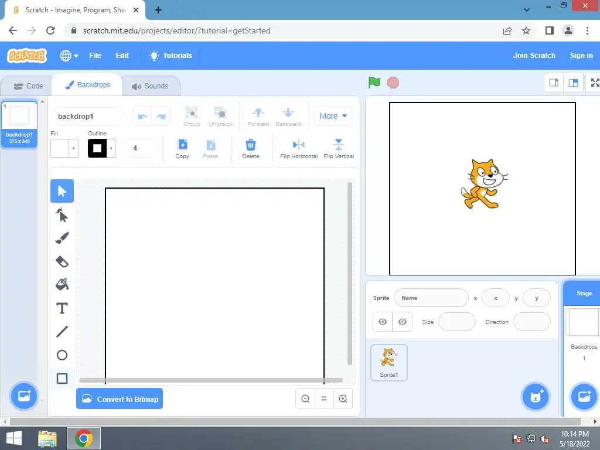
Task: Click the undo arrow
Action: (x=142, y=117)
